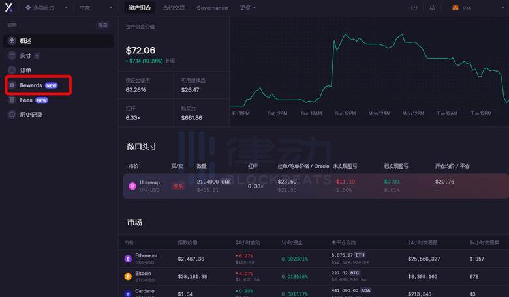Click the $20.75 average open price
The height and width of the screenshot is (297, 509).
click(445, 182)
